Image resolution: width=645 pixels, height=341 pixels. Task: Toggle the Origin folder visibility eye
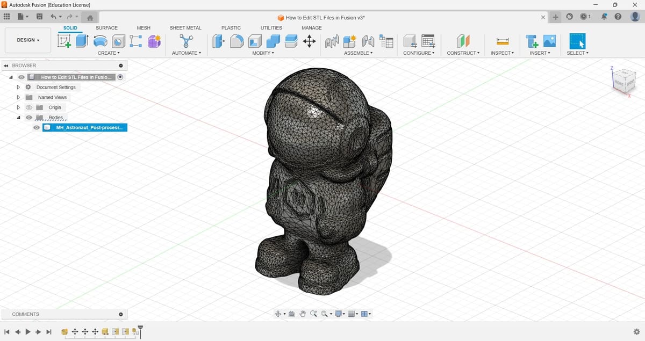[x=29, y=107]
